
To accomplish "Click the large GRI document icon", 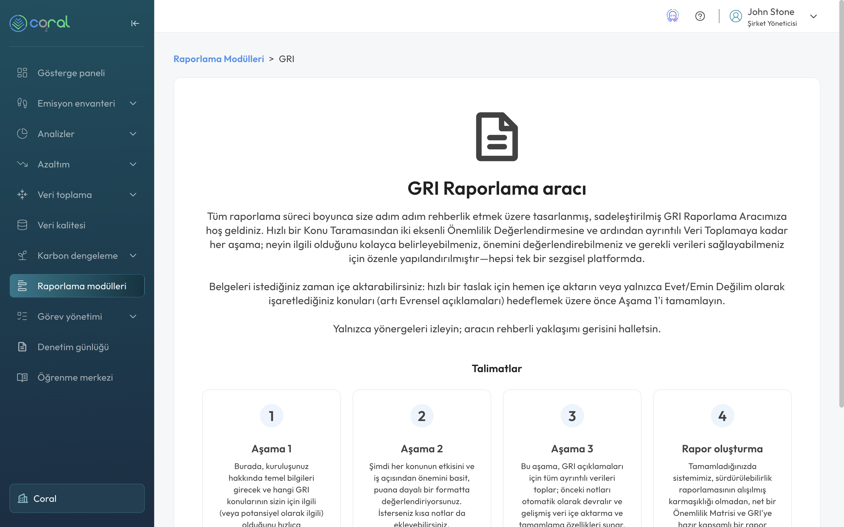I will [497, 137].
